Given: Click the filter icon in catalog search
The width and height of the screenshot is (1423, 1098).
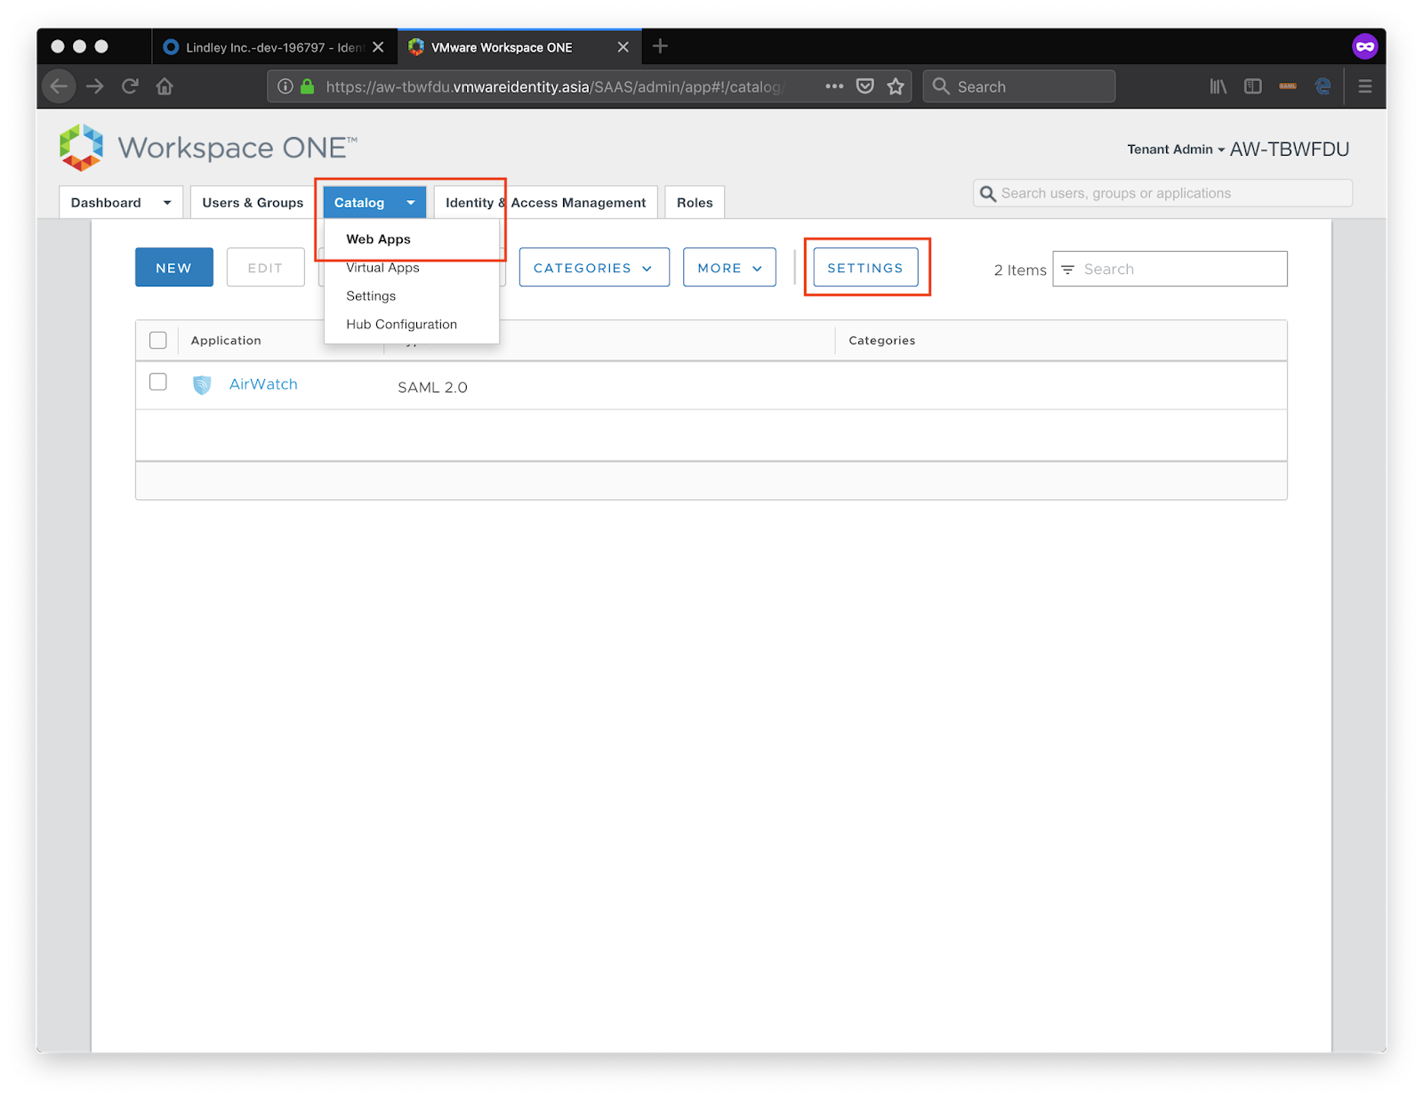Looking at the screenshot, I should tap(1068, 270).
